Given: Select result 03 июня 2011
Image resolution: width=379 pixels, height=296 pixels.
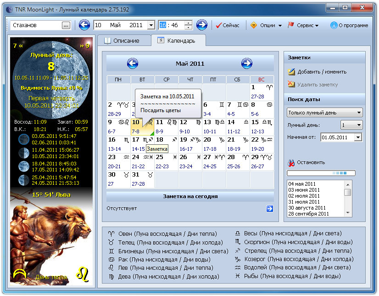Looking at the screenshot, I should (x=304, y=190).
